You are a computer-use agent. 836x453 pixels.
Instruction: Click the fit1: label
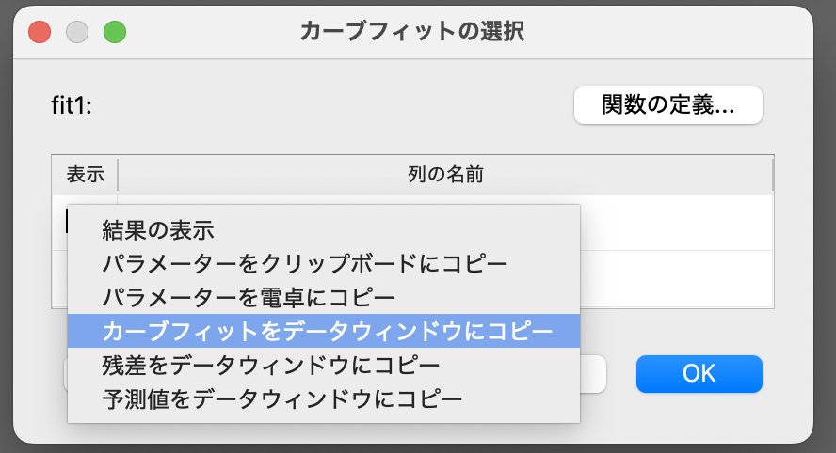(72, 105)
